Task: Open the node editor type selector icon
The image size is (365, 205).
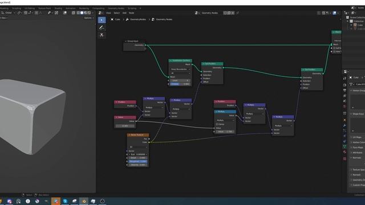Action: click(100, 13)
